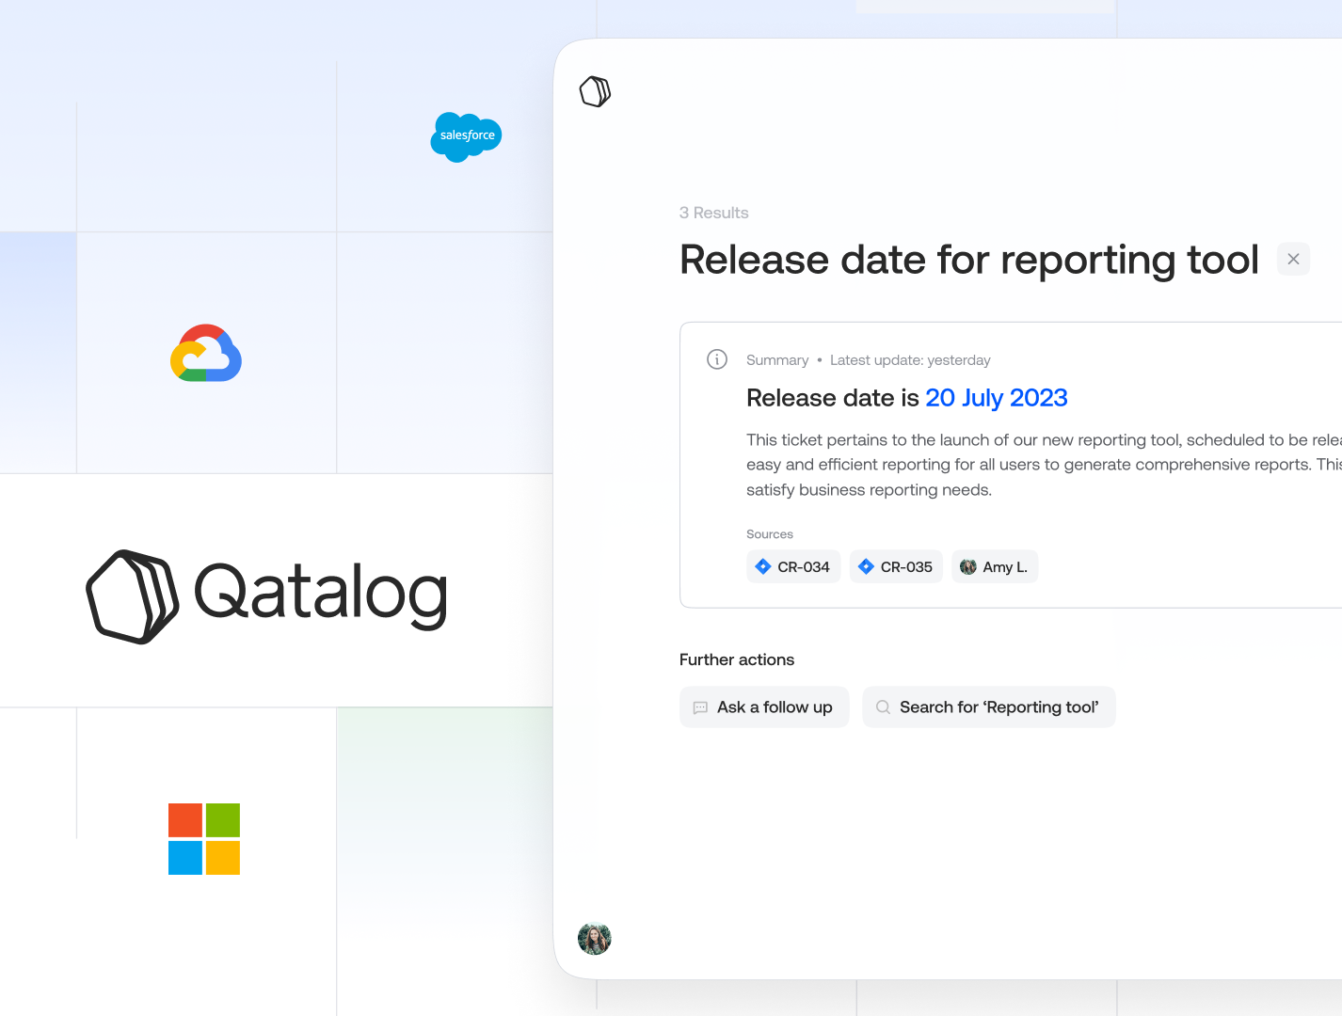Click the Amy L. source chip

[x=995, y=566]
